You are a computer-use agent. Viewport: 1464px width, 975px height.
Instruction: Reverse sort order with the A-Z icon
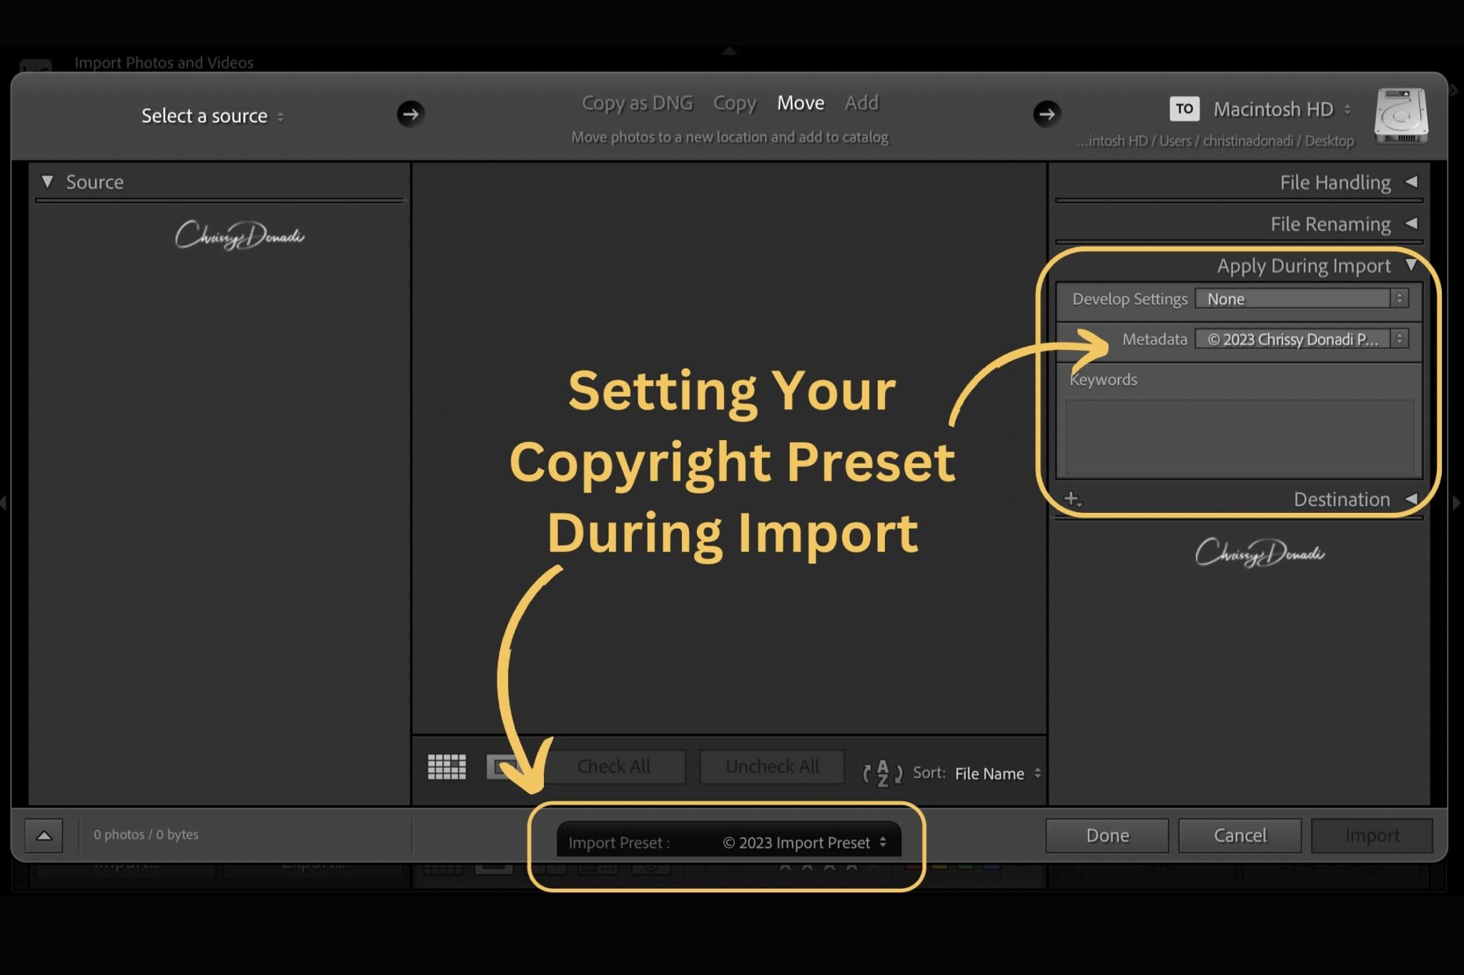[x=883, y=771]
